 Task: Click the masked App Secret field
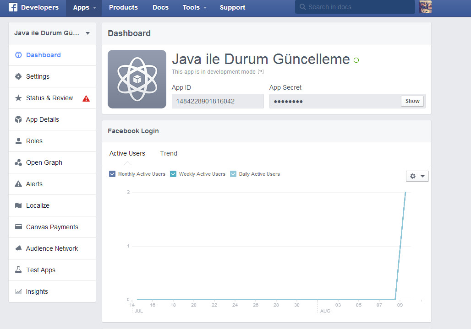click(x=335, y=101)
